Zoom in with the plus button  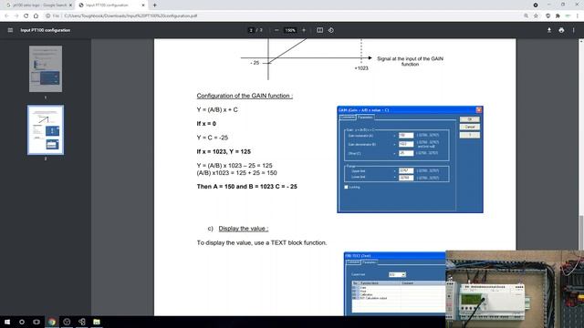pyautogui.click(x=304, y=30)
